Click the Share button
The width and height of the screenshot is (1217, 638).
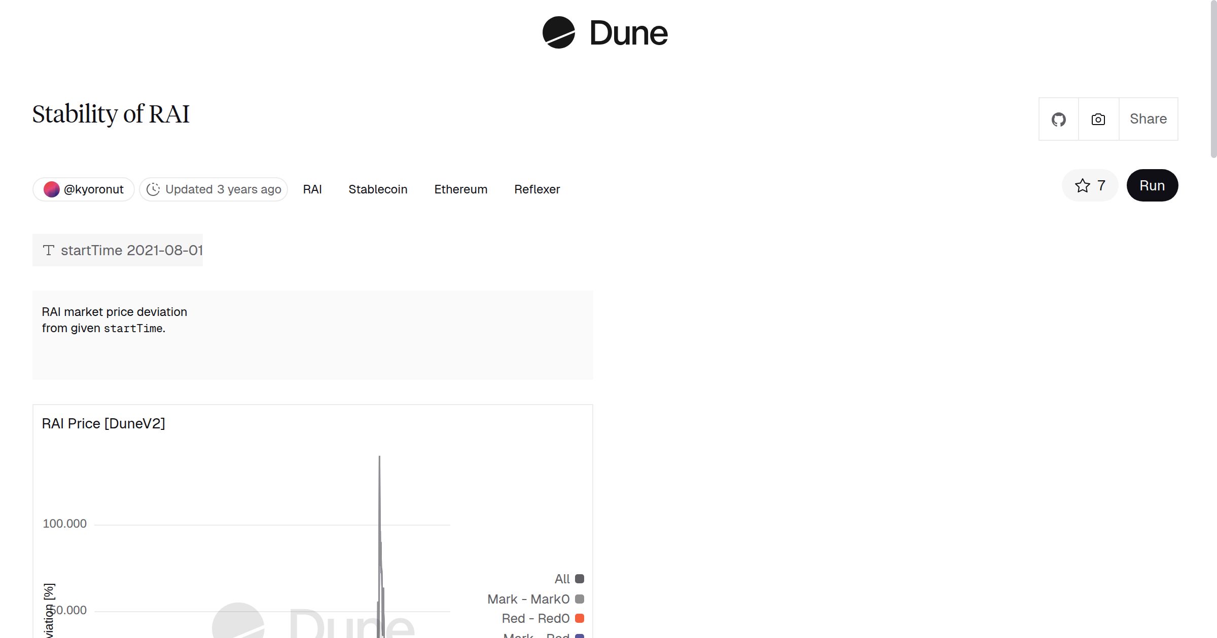pos(1148,119)
